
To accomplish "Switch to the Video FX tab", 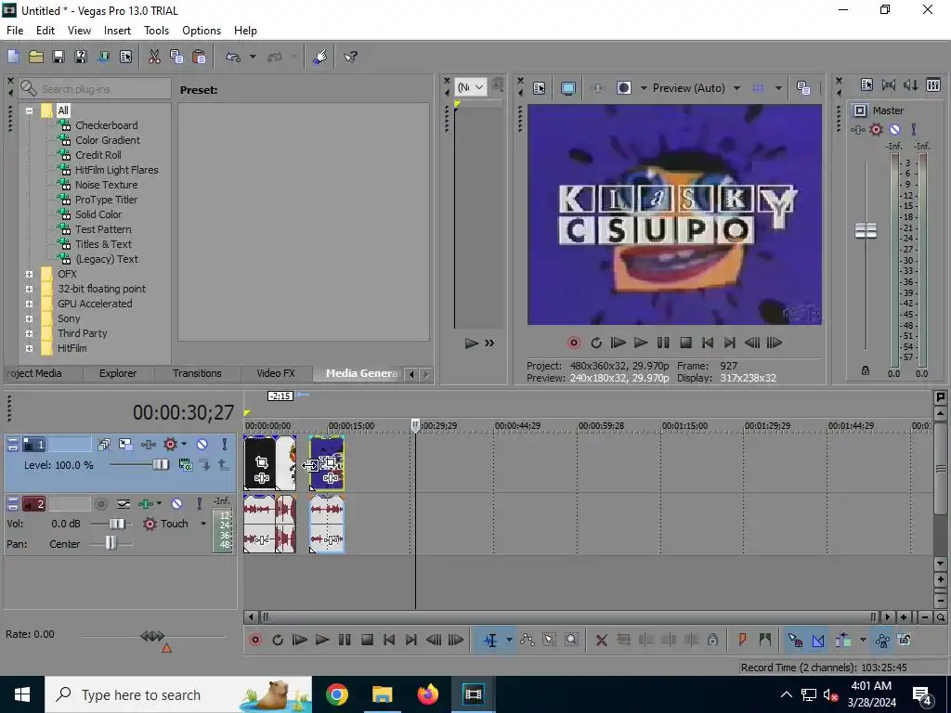I will [x=275, y=373].
